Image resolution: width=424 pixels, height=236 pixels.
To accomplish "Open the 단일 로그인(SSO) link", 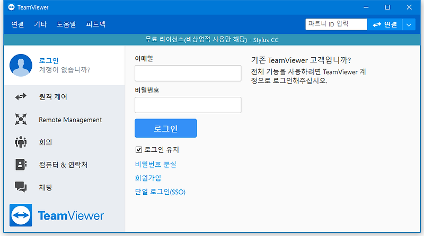I will [160, 192].
